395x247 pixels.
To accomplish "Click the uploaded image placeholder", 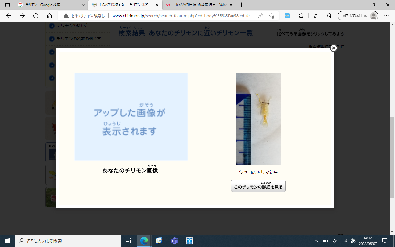I will pos(131,117).
